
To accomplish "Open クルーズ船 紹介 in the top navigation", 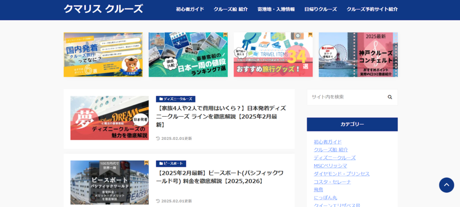I will click(x=230, y=9).
